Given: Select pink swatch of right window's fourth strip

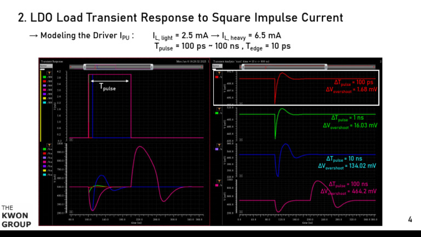Looking at the screenshot, I should pyautogui.click(x=217, y=185).
